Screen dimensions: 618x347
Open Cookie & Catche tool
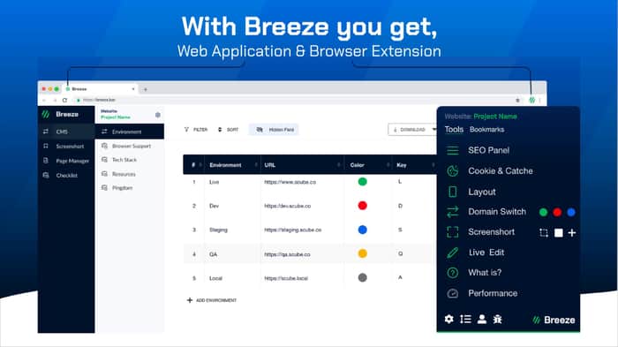501,170
